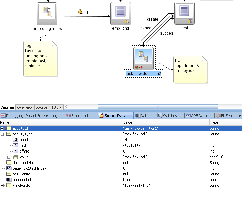Switch to the Overview tab

[25, 107]
